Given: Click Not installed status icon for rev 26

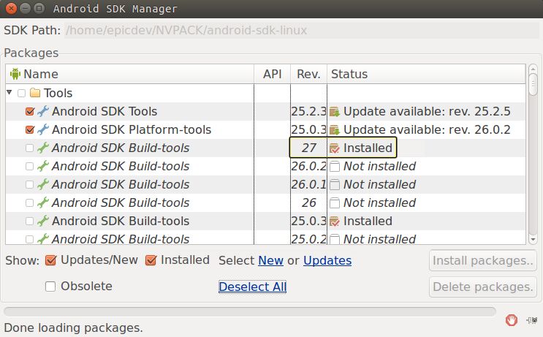Looking at the screenshot, I should 335,203.
